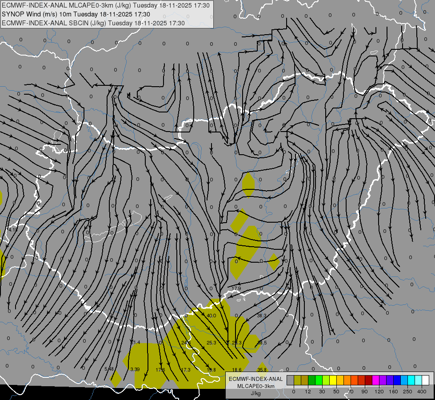The image size is (435, 400).
Task: Select the pure blue legend swatch
Action: (397, 380)
